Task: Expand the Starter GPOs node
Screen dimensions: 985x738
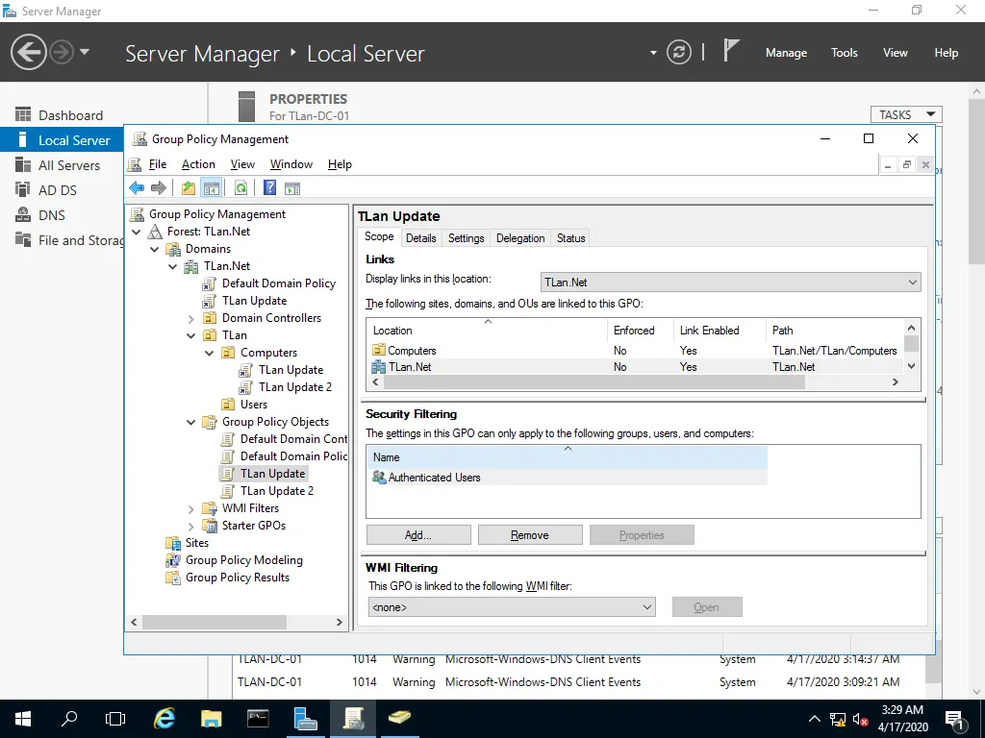Action: click(x=191, y=526)
